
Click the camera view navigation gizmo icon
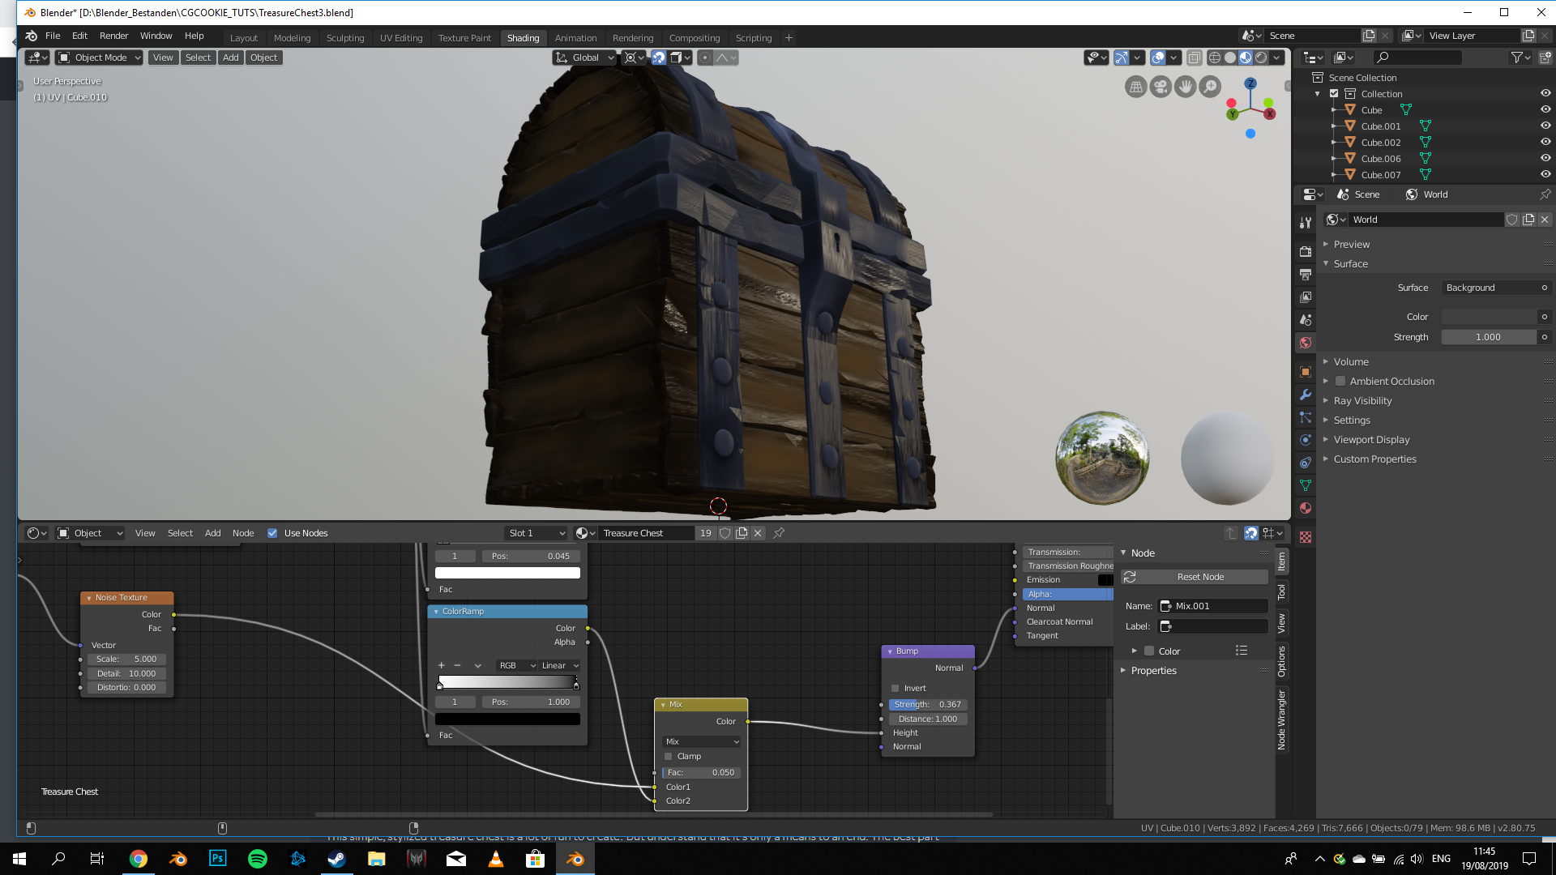1161,87
